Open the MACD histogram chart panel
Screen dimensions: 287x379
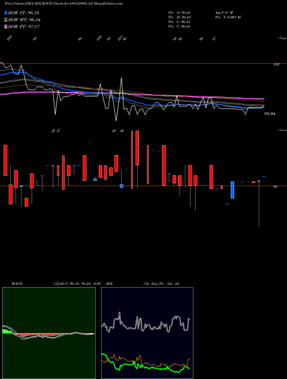[x=49, y=333]
